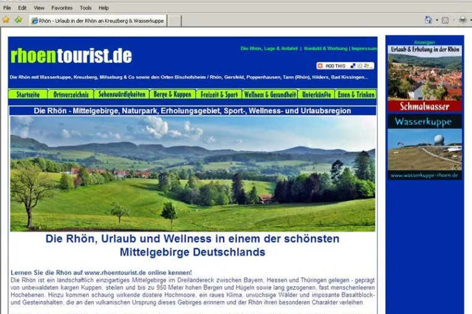Click the Add to Favorites icon
The height and width of the screenshot is (314, 472).
tap(19, 20)
